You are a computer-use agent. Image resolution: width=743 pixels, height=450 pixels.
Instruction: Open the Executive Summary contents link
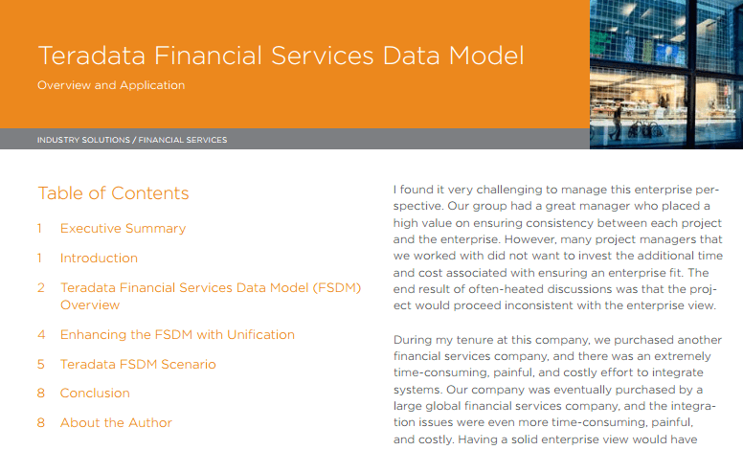123,228
